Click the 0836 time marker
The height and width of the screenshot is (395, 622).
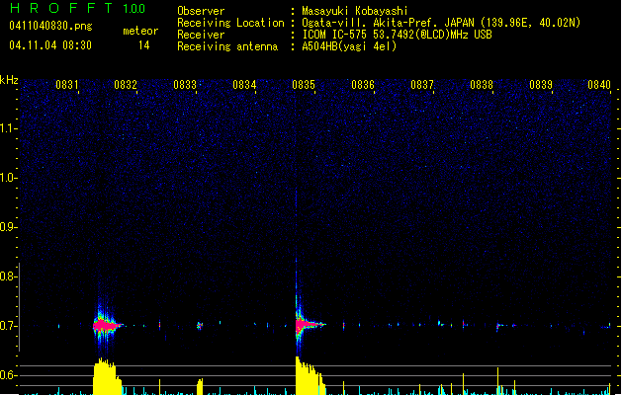[363, 85]
